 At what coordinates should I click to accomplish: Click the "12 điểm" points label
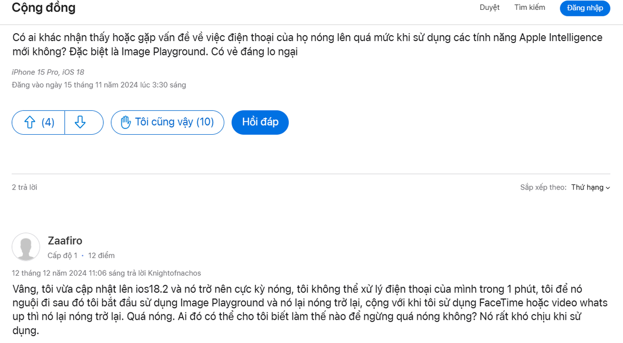[x=101, y=255]
